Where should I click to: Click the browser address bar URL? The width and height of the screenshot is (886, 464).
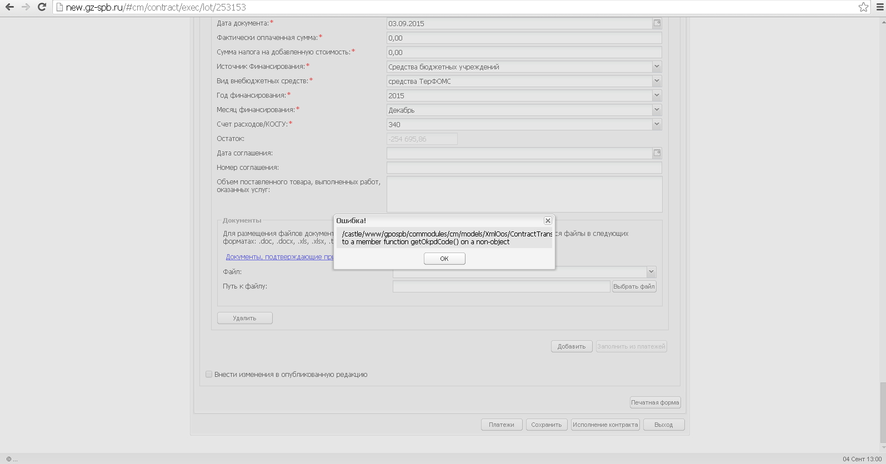coord(156,7)
